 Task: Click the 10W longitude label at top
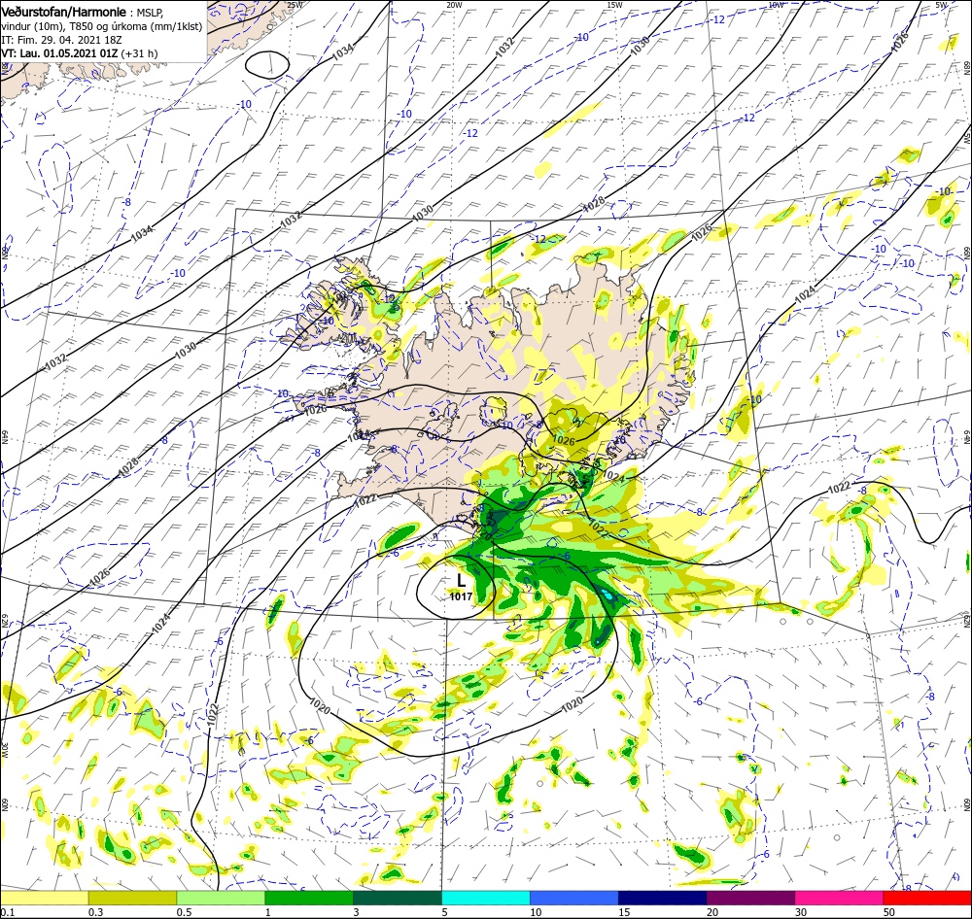click(x=776, y=5)
